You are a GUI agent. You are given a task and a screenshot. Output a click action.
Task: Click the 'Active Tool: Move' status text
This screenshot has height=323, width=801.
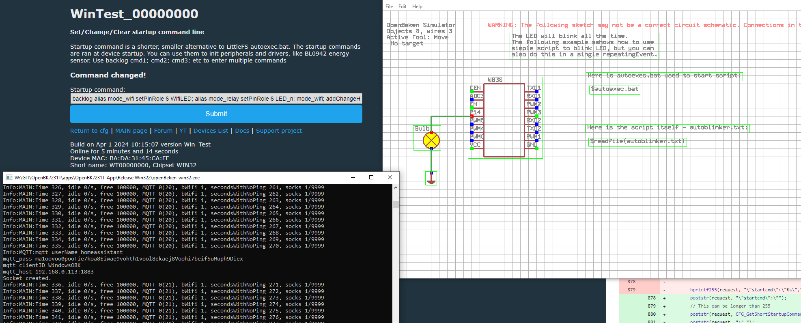point(418,37)
